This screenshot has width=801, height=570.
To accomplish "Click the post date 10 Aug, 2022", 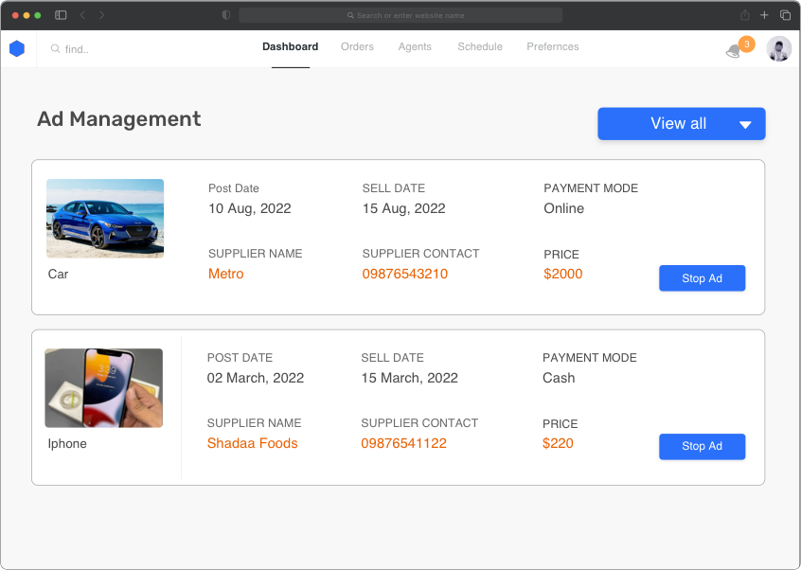I will click(250, 209).
